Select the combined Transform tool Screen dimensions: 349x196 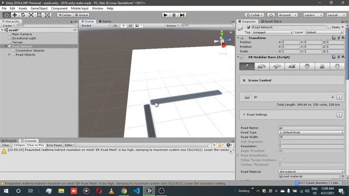pos(47,15)
